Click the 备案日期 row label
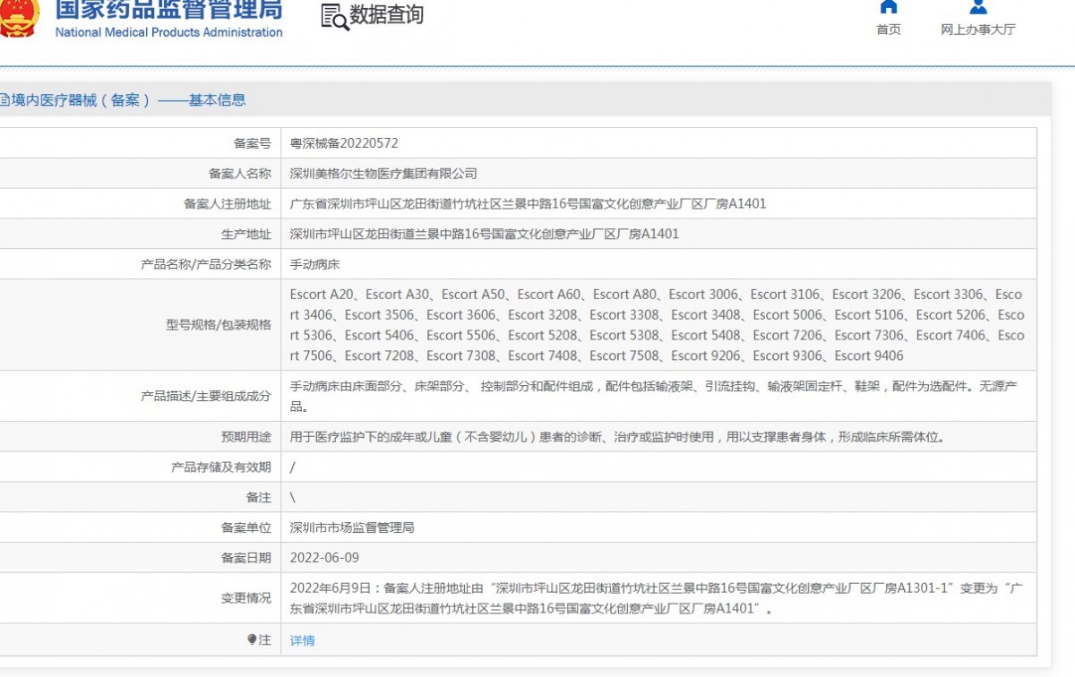Image resolution: width=1075 pixels, height=677 pixels. point(246,558)
